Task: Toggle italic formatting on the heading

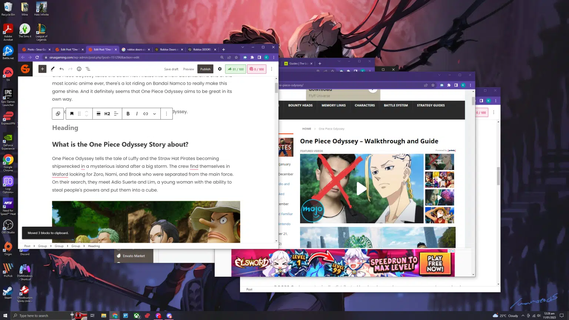Action: tap(137, 114)
